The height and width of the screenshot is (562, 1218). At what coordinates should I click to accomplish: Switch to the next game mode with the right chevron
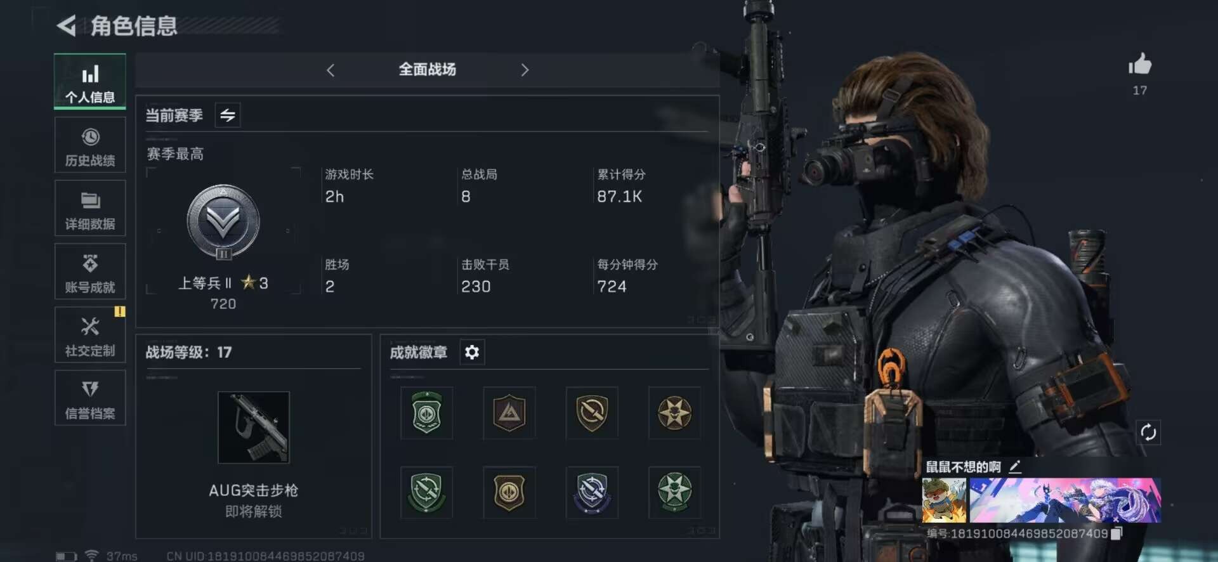(525, 70)
